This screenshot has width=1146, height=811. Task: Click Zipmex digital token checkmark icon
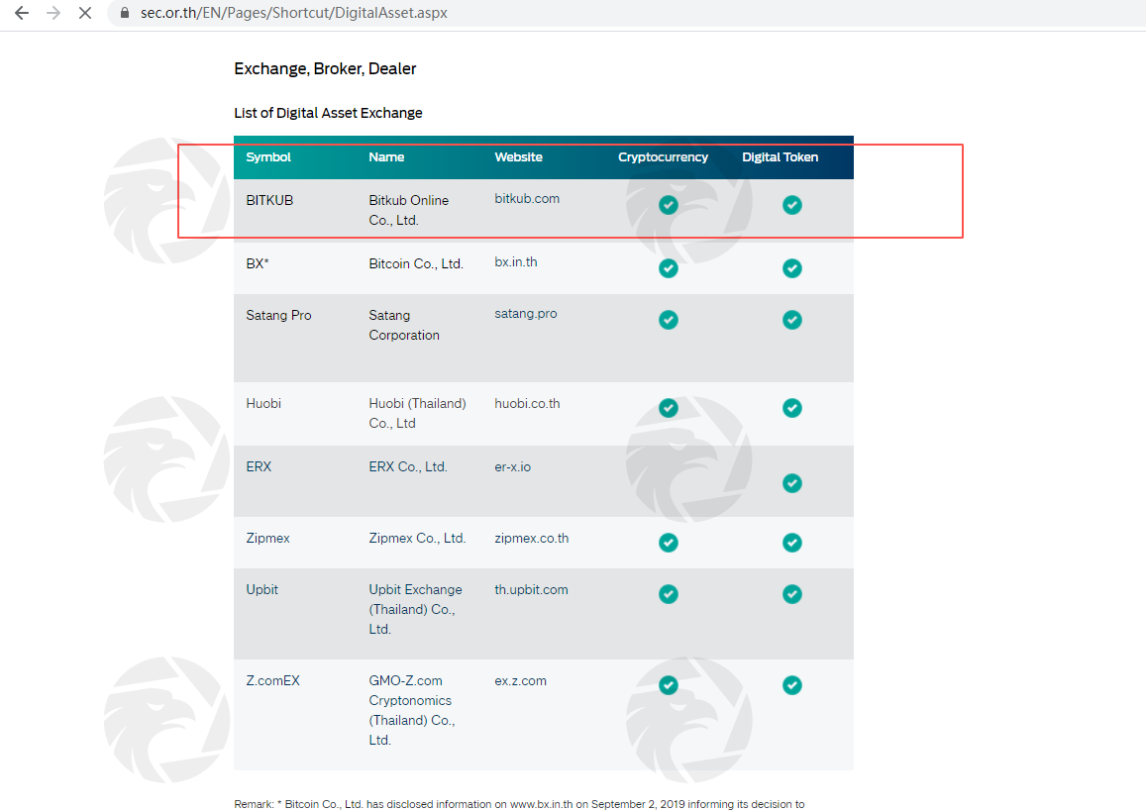point(792,543)
